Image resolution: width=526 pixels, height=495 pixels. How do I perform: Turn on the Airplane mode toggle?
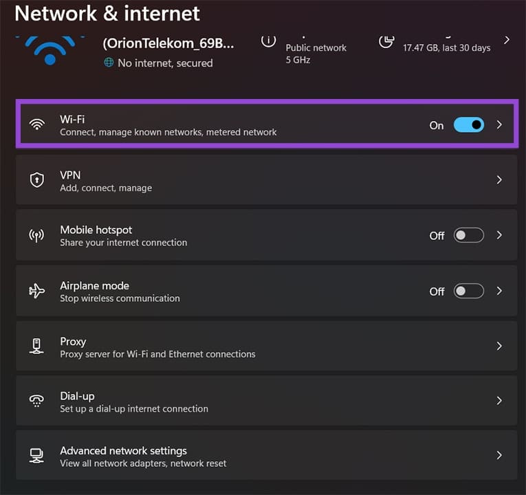(x=469, y=291)
